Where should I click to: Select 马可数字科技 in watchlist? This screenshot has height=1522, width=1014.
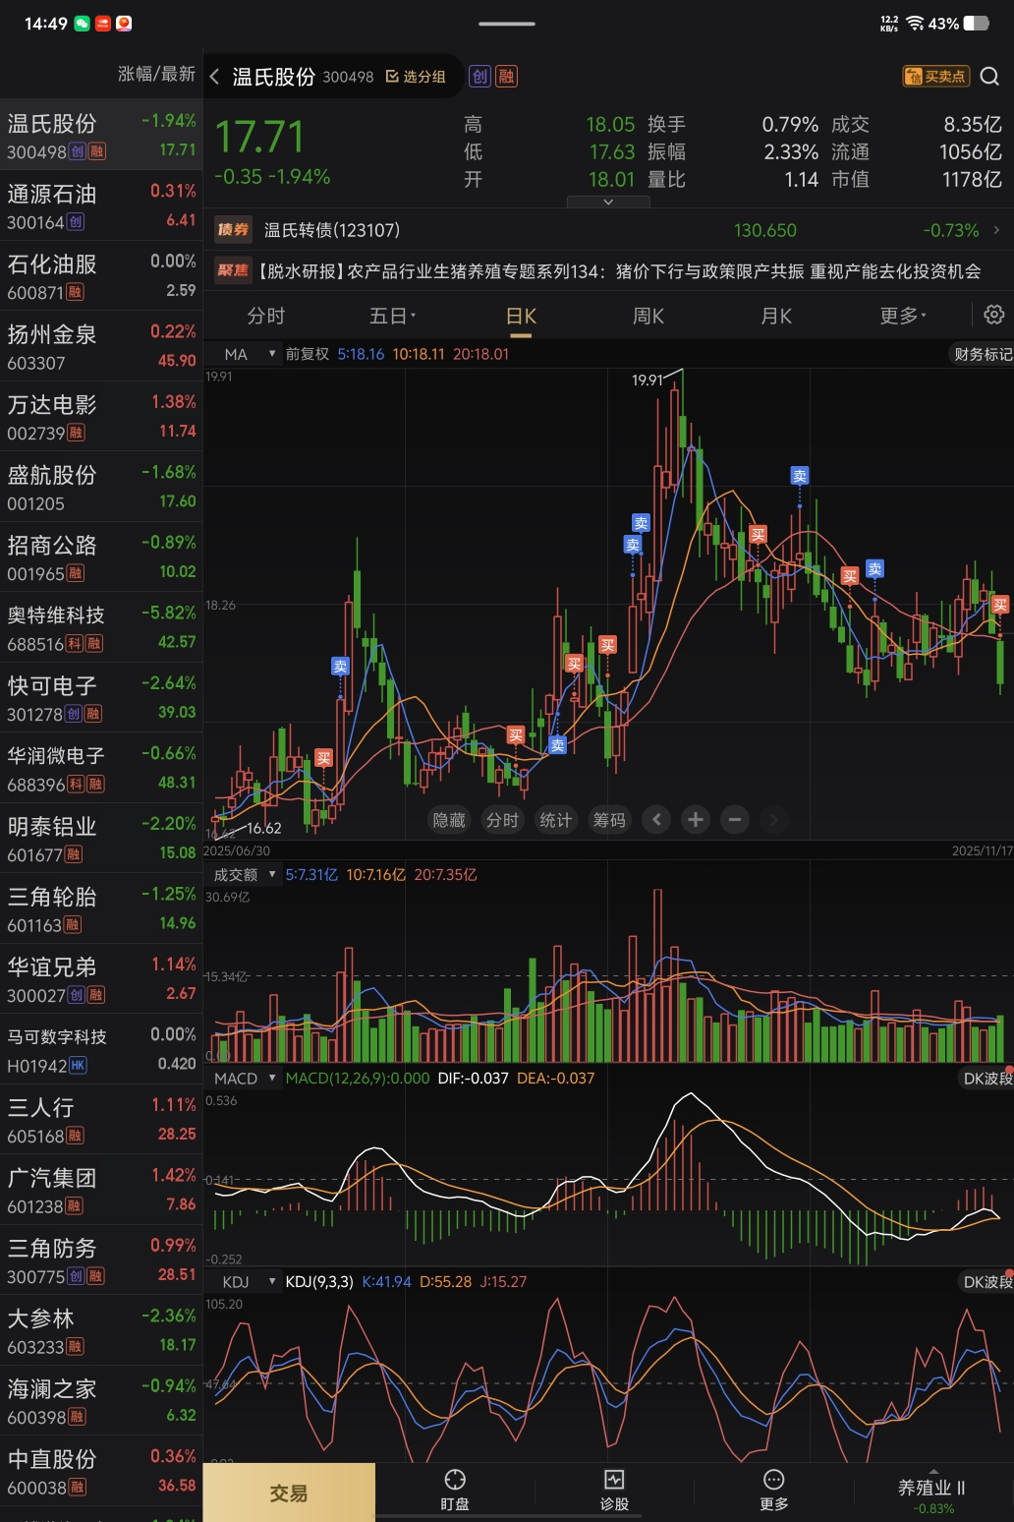[101, 1049]
